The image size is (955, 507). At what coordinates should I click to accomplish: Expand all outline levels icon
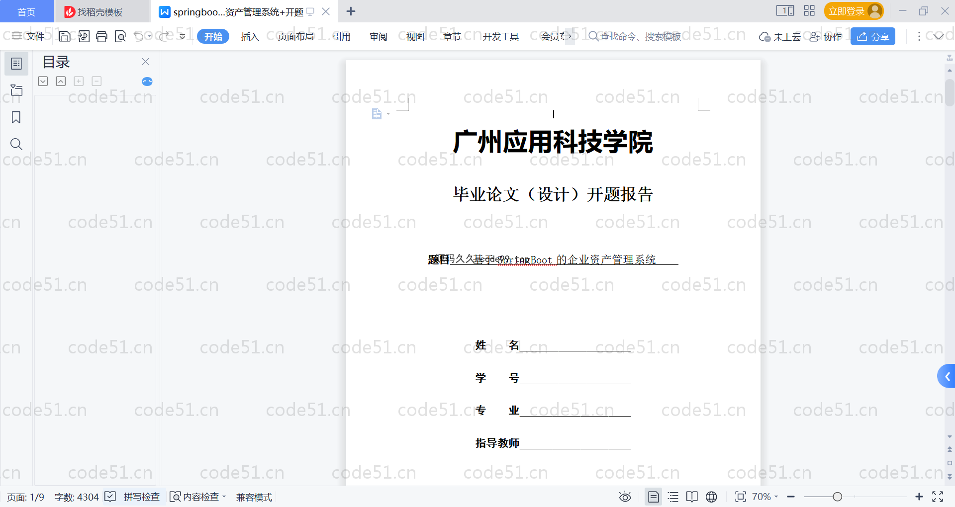pyautogui.click(x=43, y=81)
